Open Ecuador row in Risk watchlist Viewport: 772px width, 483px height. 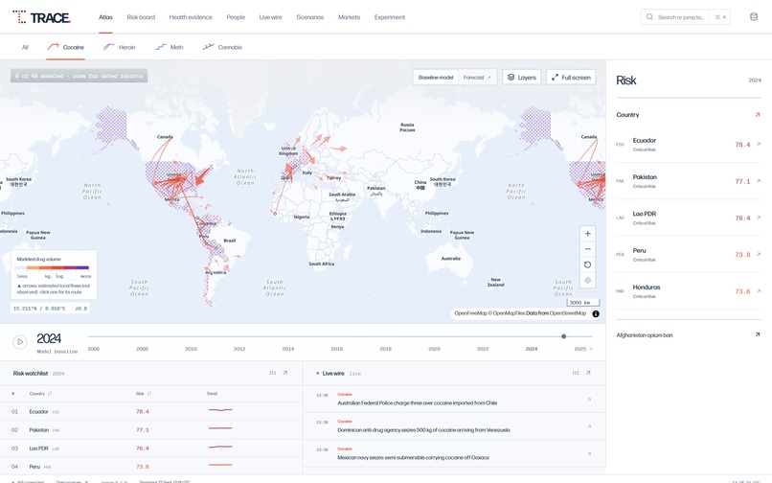(151, 411)
